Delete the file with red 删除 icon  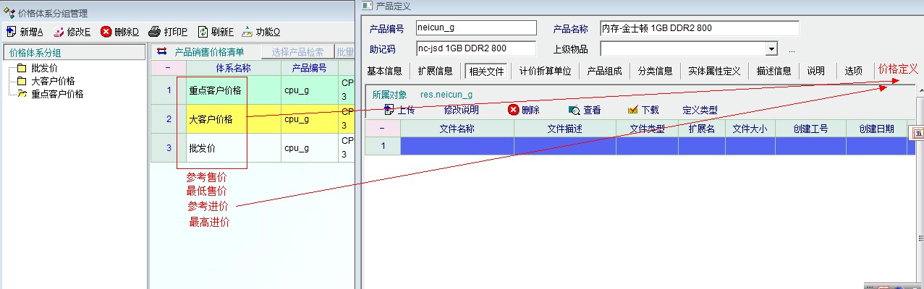click(x=514, y=110)
